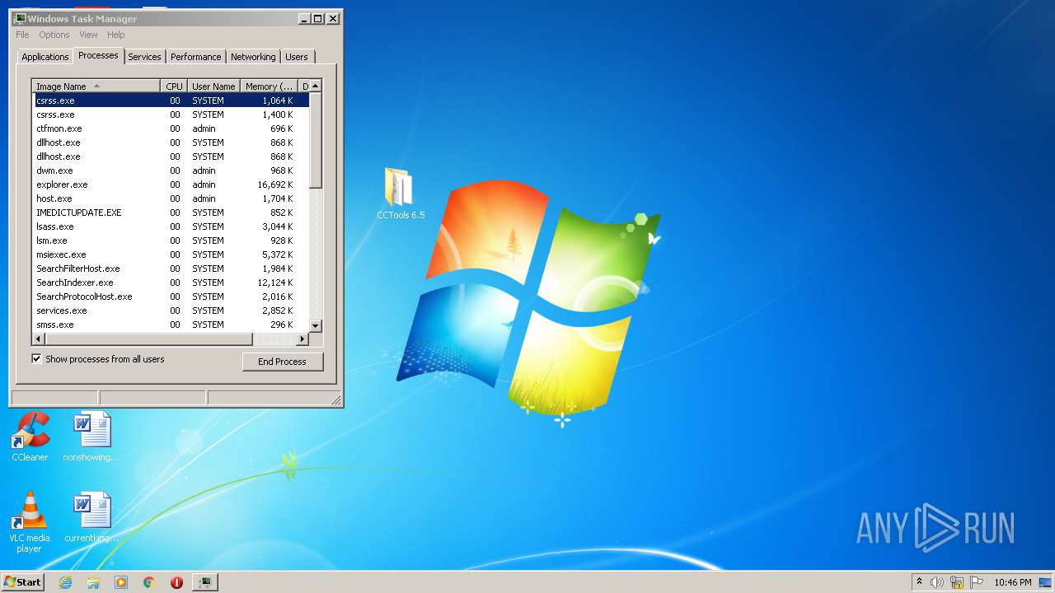This screenshot has width=1055, height=593.
Task: Sort by CPU column header
Action: tap(174, 86)
